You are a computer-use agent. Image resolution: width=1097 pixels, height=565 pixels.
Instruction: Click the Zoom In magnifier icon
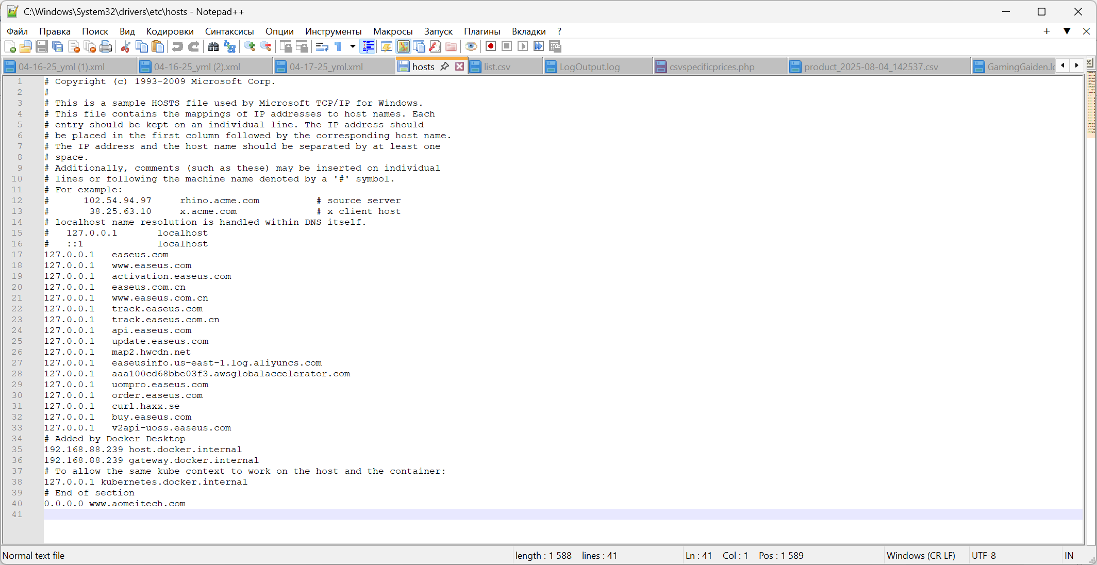click(250, 47)
